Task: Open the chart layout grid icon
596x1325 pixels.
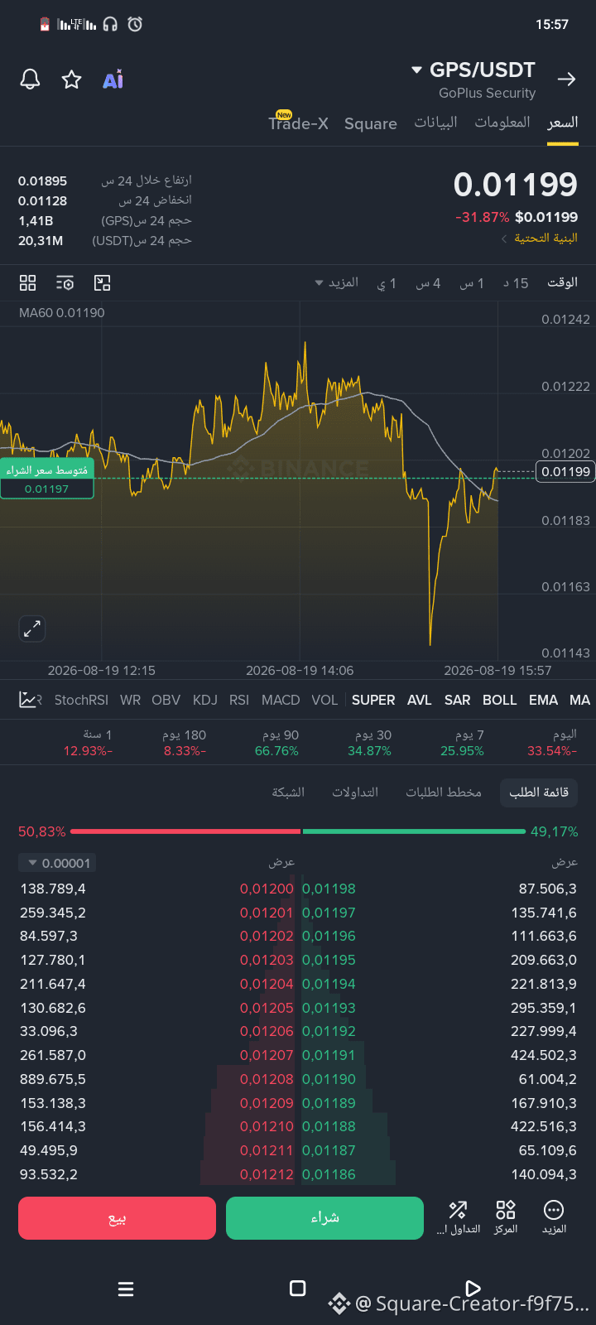Action: 27,283
